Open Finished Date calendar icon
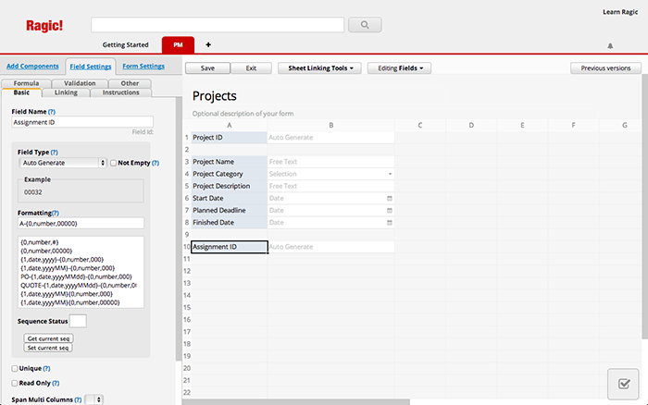This screenshot has height=405, width=648. (x=390, y=223)
